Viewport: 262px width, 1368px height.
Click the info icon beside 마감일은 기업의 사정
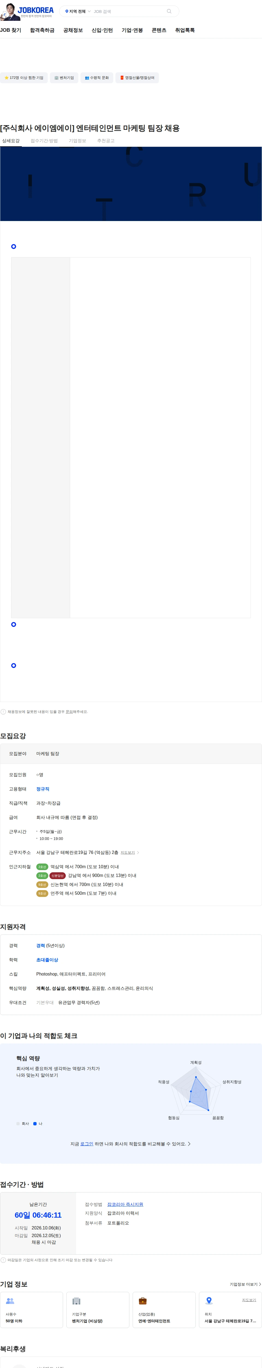[3, 1260]
